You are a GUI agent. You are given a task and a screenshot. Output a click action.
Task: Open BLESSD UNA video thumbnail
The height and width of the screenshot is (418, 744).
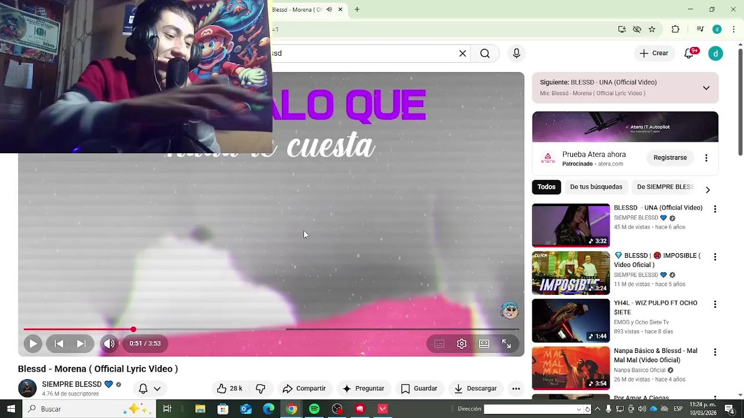coord(571,225)
